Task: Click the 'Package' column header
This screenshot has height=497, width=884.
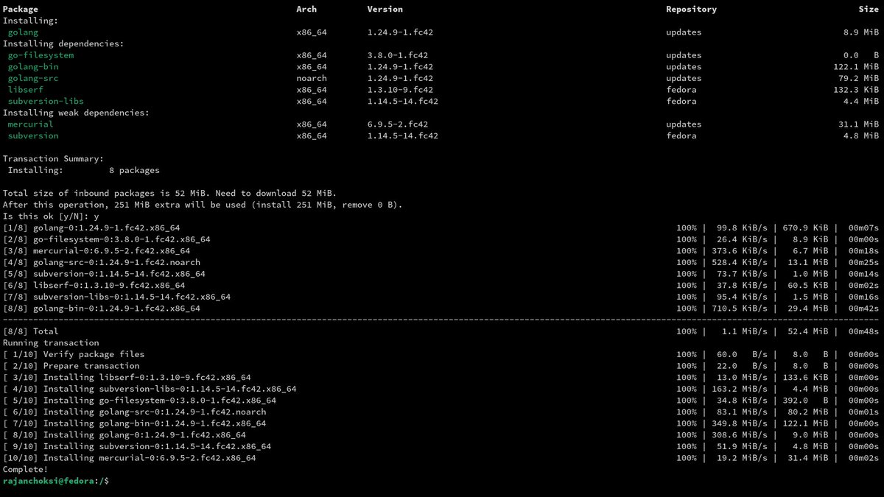Action: click(21, 10)
